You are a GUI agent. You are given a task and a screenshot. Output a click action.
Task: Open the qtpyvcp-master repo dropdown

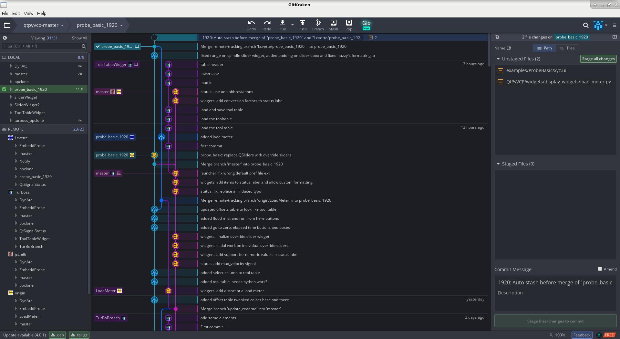click(x=43, y=25)
